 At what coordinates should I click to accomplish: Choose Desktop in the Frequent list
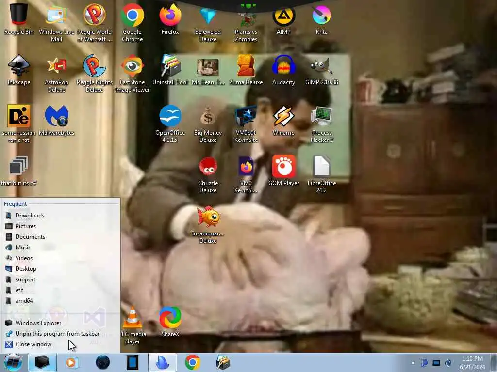pos(60,269)
